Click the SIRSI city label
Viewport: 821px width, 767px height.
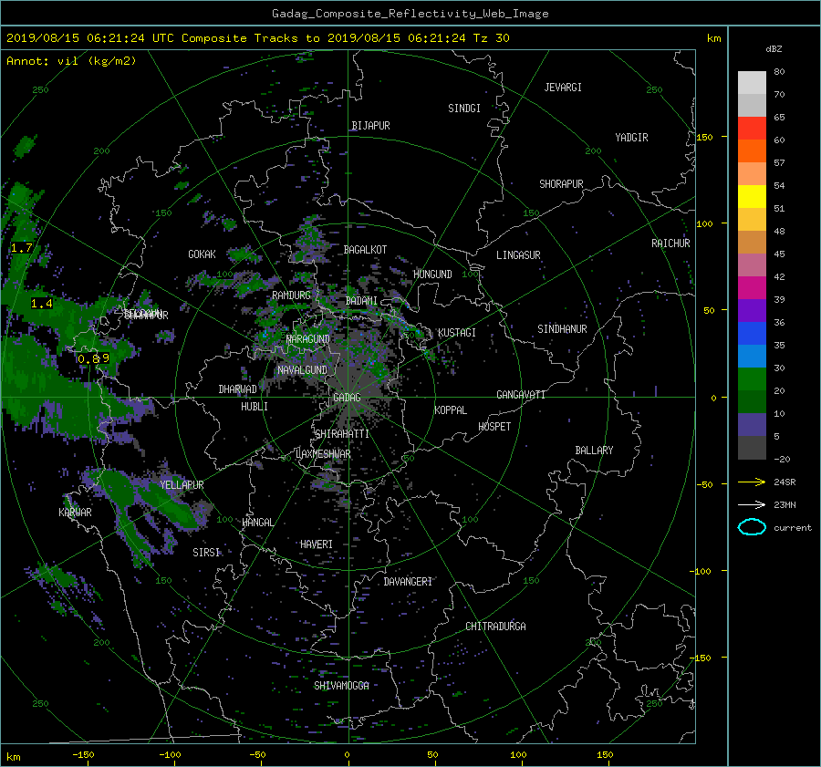[x=206, y=553]
